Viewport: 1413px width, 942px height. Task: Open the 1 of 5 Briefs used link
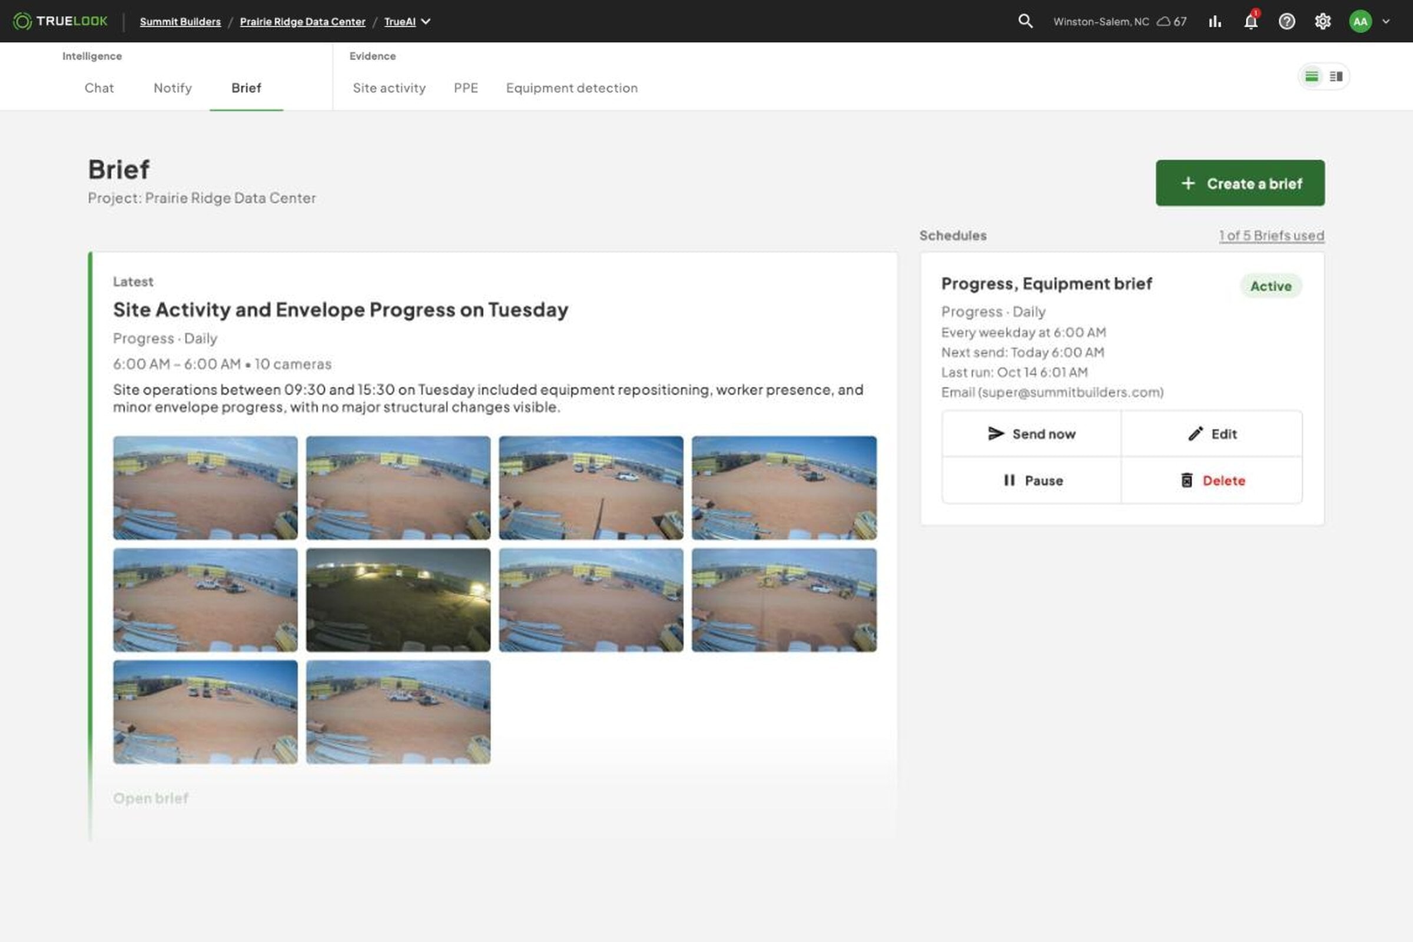(x=1272, y=235)
